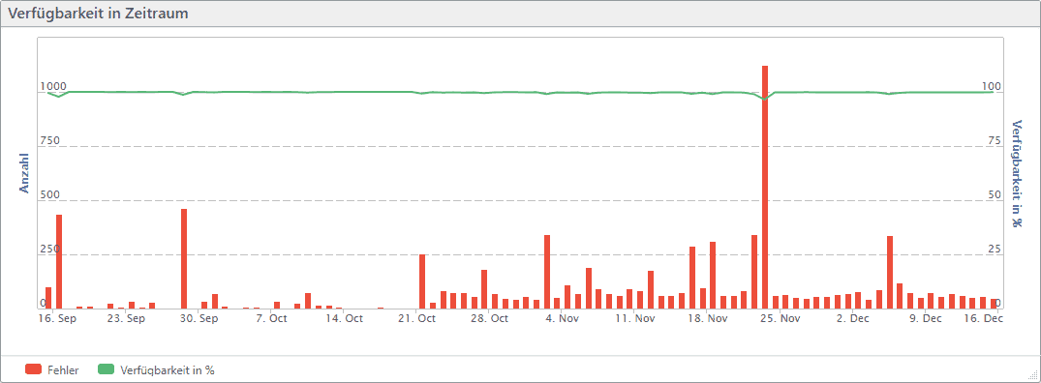This screenshot has width=1041, height=383.
Task: Select the tall red bar between 2. Dec and 9. Dec
Action: click(890, 273)
